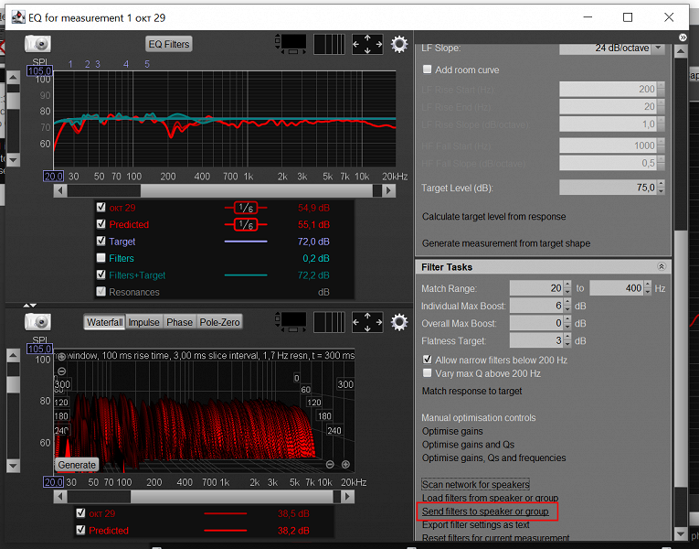Toggle the lower graph frequency grid-lines icon

point(329,322)
